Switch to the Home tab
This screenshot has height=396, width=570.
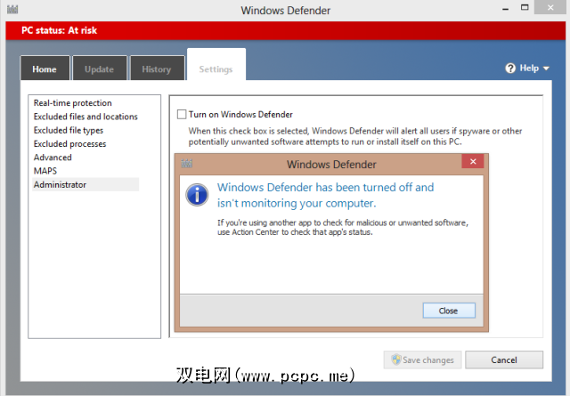click(x=45, y=69)
